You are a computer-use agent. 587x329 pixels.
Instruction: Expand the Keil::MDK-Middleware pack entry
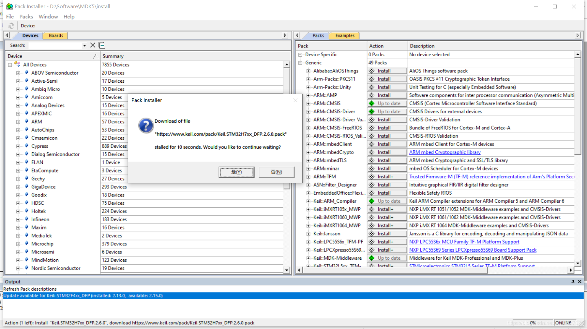coord(308,258)
